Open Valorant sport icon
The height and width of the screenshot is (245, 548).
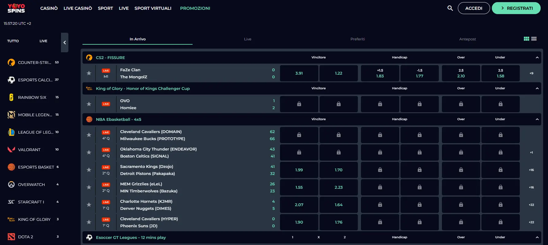pyautogui.click(x=11, y=150)
